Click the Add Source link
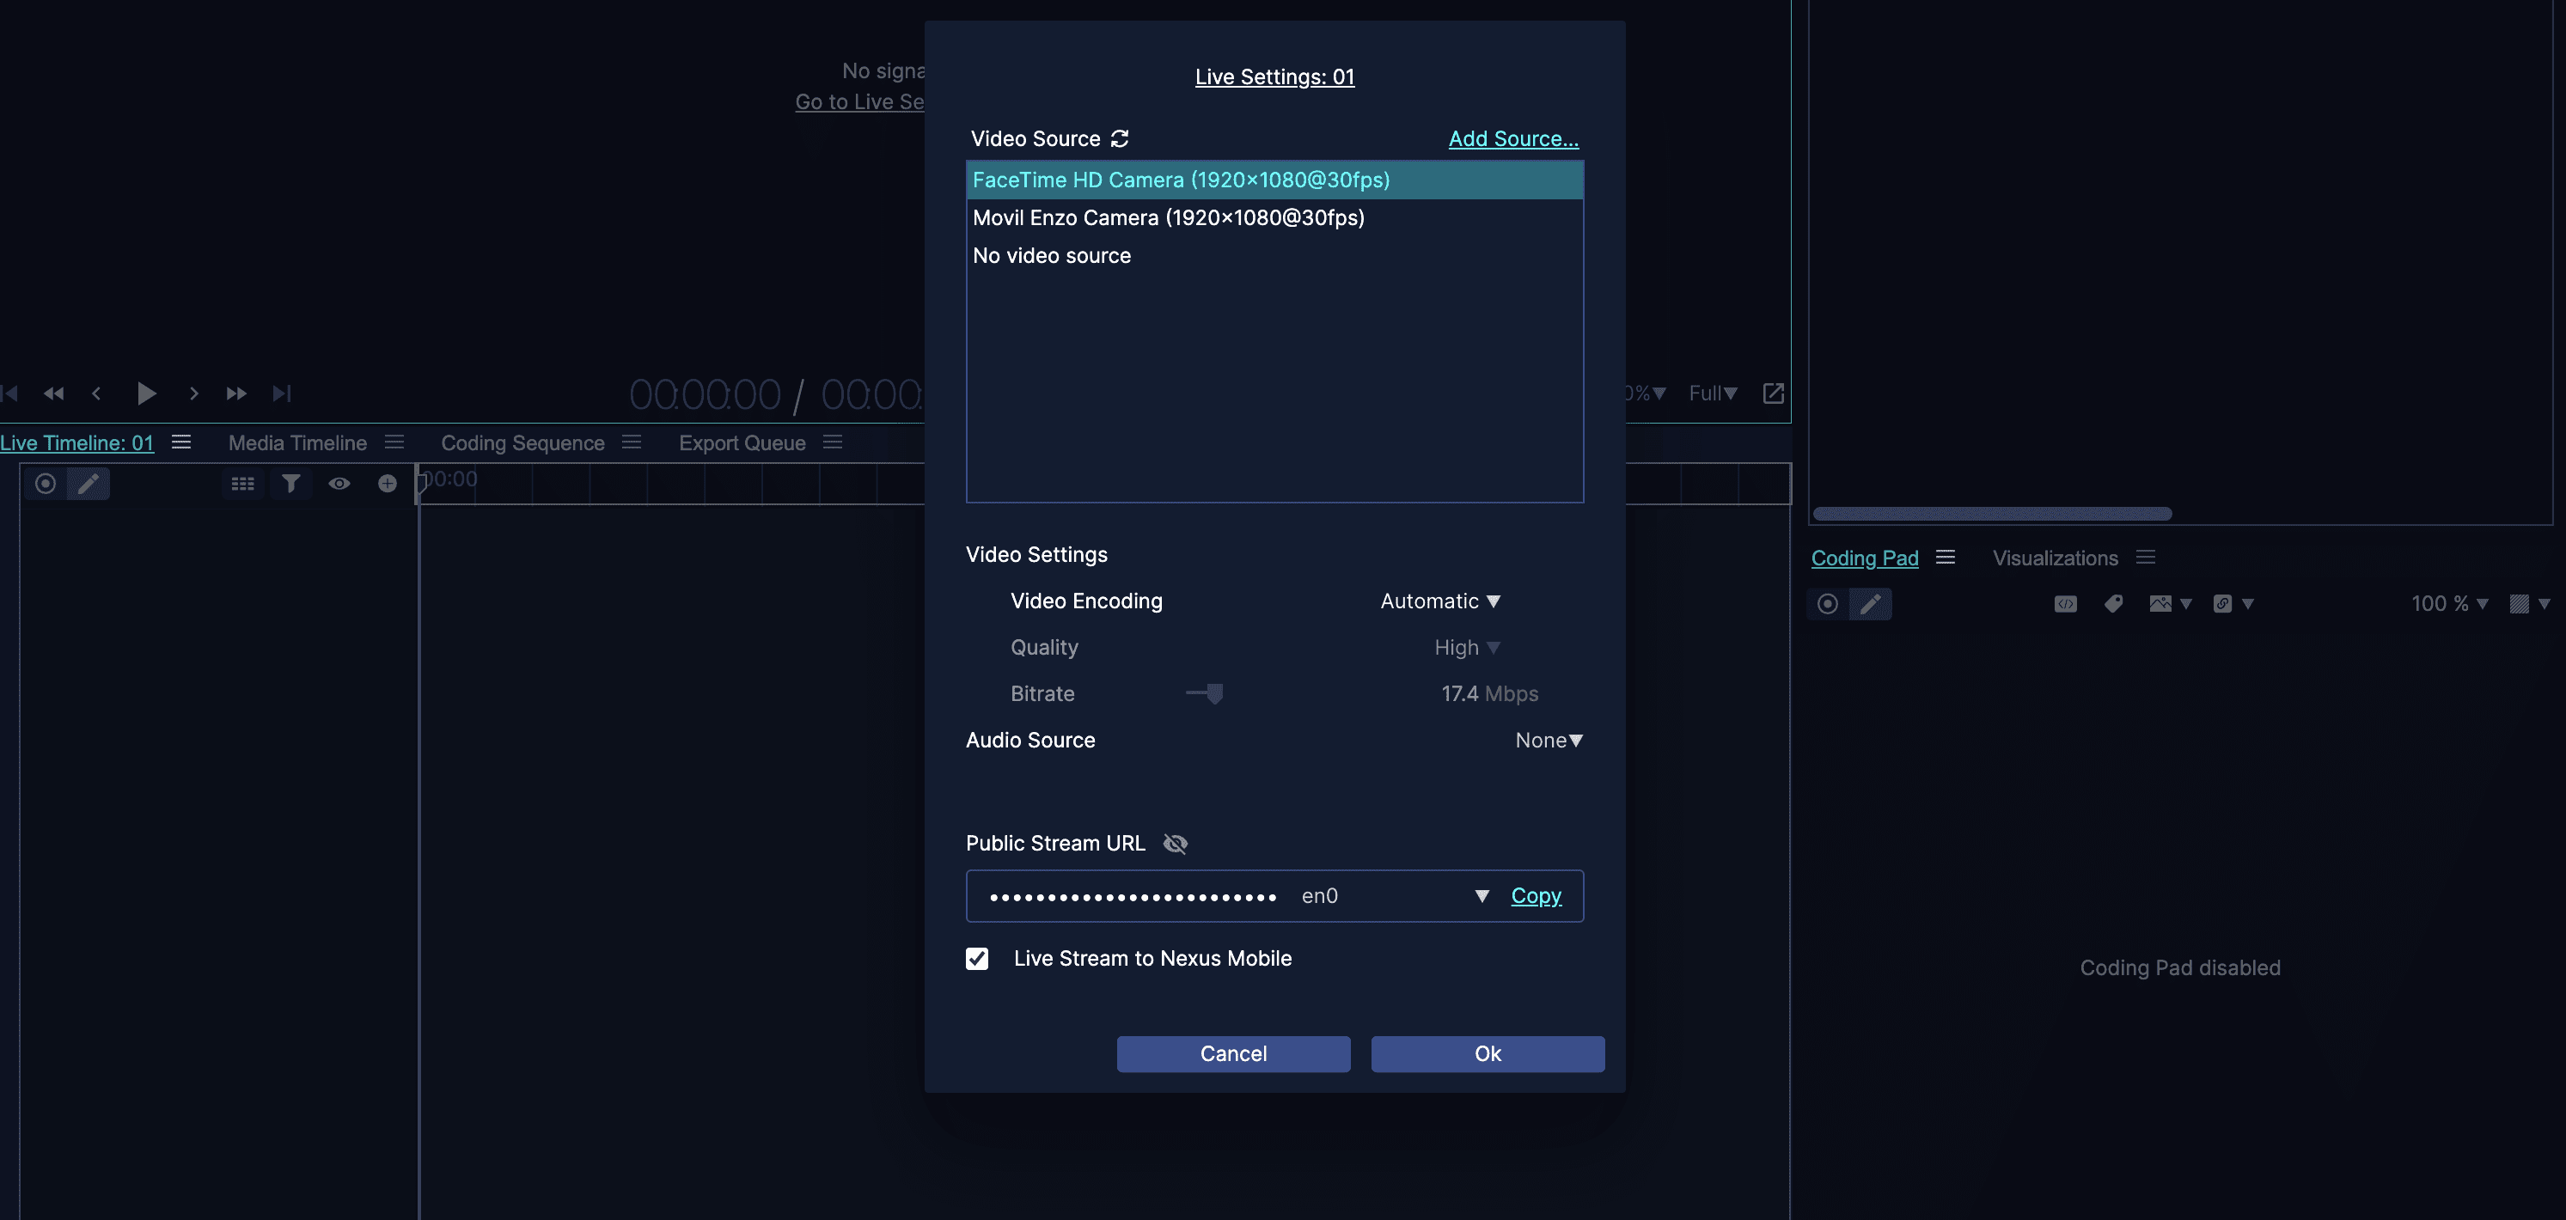The height and width of the screenshot is (1220, 2566). coord(1513,138)
